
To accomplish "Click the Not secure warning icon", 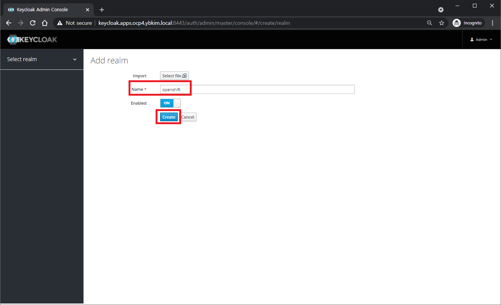I will (x=60, y=23).
